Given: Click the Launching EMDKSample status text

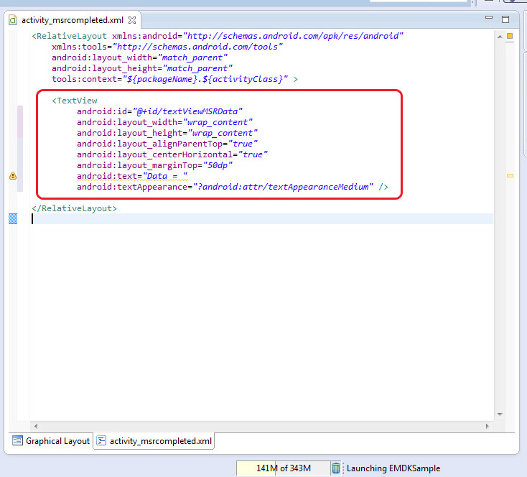Looking at the screenshot, I should coord(393,468).
